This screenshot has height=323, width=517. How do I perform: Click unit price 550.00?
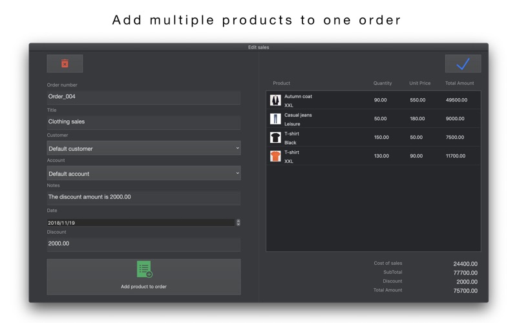(x=417, y=100)
